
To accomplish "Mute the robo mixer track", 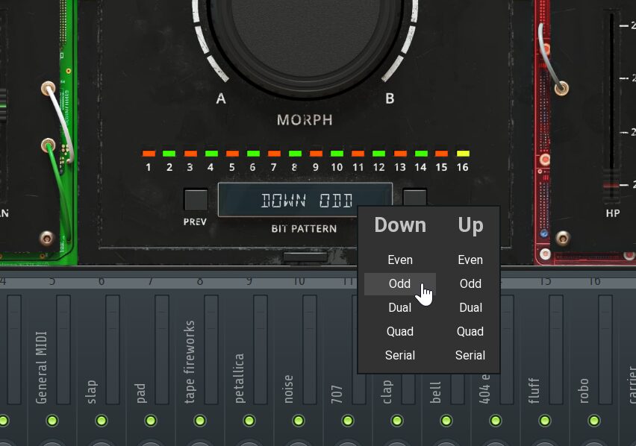I will click(594, 421).
